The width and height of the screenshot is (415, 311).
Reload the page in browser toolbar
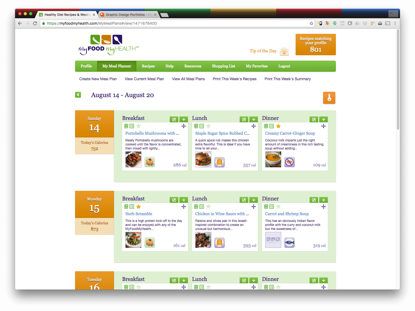click(35, 23)
